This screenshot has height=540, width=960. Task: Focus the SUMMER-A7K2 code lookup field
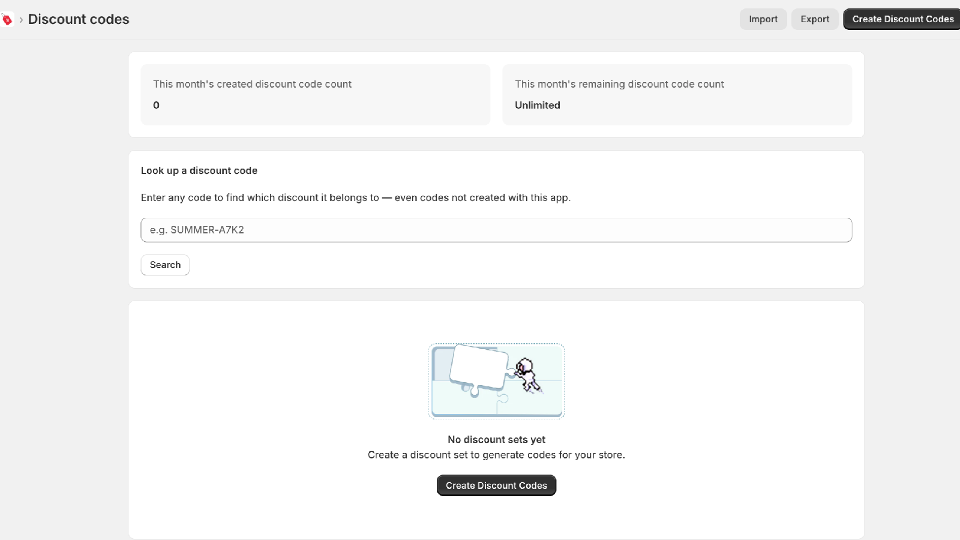(496, 230)
